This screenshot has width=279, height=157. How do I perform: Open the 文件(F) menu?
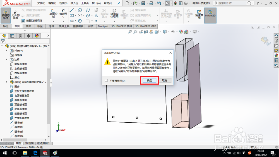[x=41, y=3]
